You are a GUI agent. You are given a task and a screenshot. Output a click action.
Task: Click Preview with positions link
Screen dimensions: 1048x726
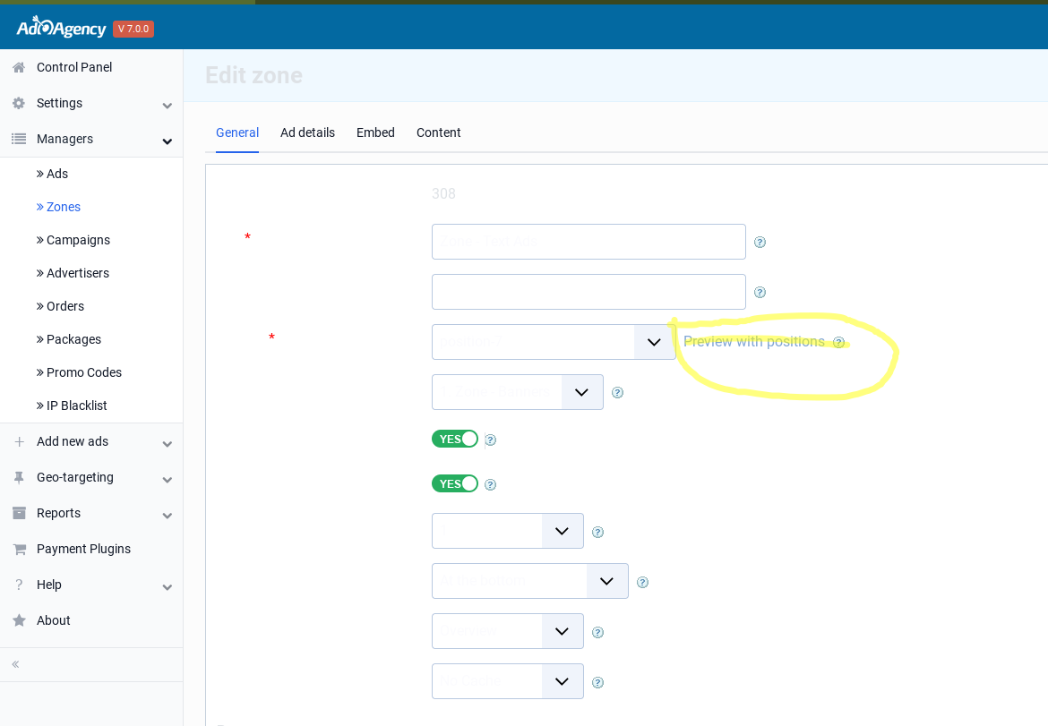[x=754, y=342]
